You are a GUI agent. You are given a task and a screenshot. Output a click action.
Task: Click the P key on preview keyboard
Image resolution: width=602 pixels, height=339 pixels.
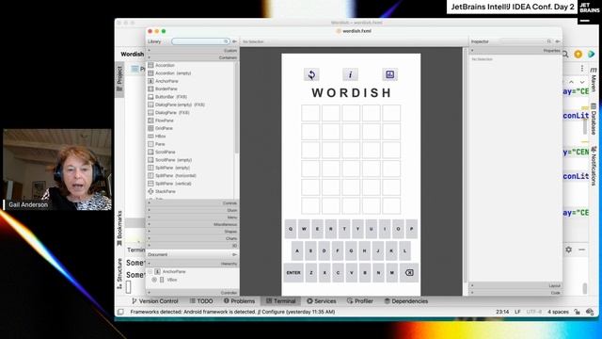point(412,229)
